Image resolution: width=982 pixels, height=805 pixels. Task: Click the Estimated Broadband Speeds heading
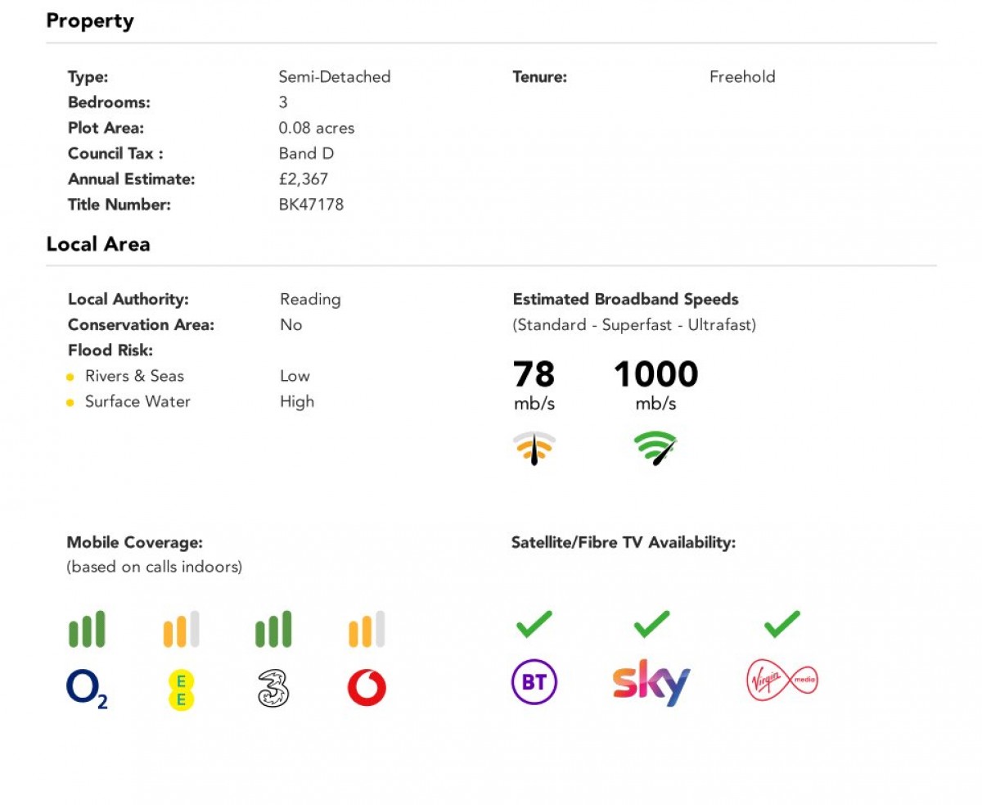[x=626, y=300]
